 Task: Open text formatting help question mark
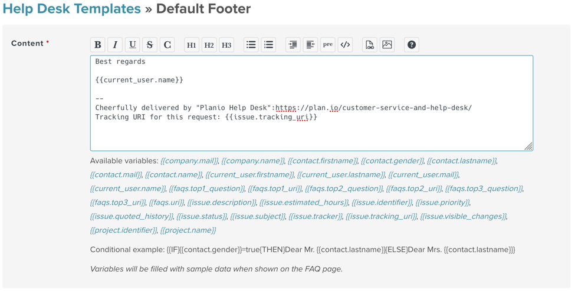pos(412,45)
